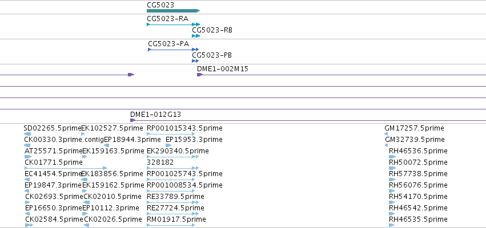Click the DME1-002M15 clone start marker
The height and width of the screenshot is (228, 486).
coord(200,75)
